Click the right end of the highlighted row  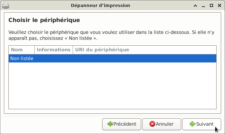(212, 58)
